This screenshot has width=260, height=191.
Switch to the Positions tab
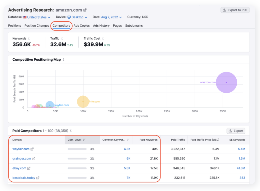pos(14,26)
